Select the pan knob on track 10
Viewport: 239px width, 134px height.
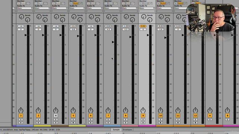coord(161,110)
